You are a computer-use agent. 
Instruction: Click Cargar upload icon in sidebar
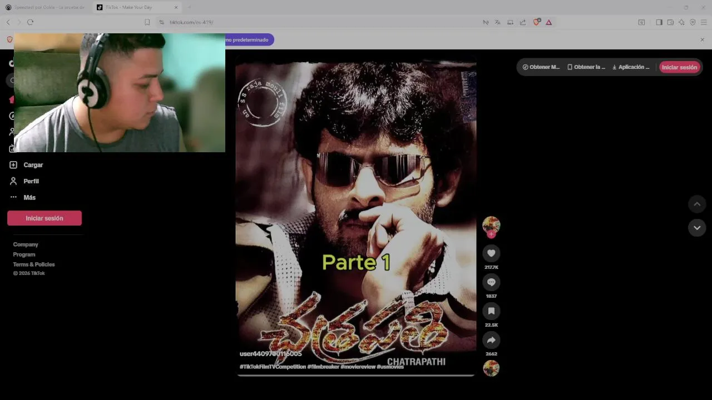[13, 165]
